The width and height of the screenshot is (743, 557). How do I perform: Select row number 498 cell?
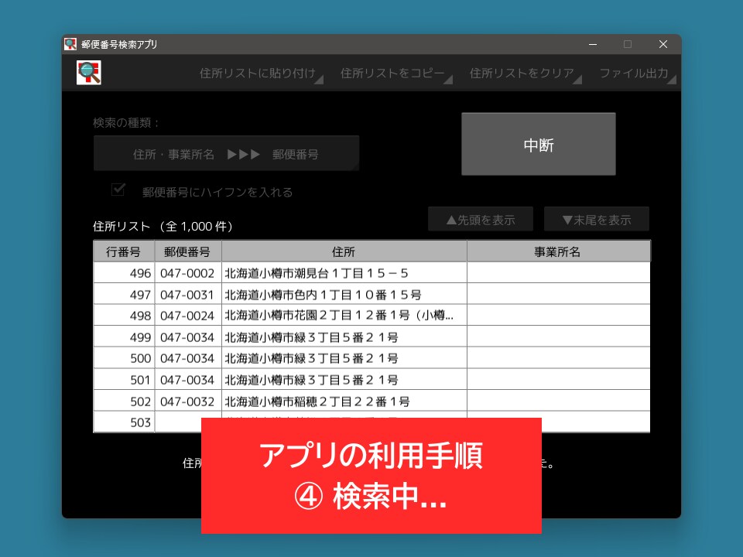point(124,316)
